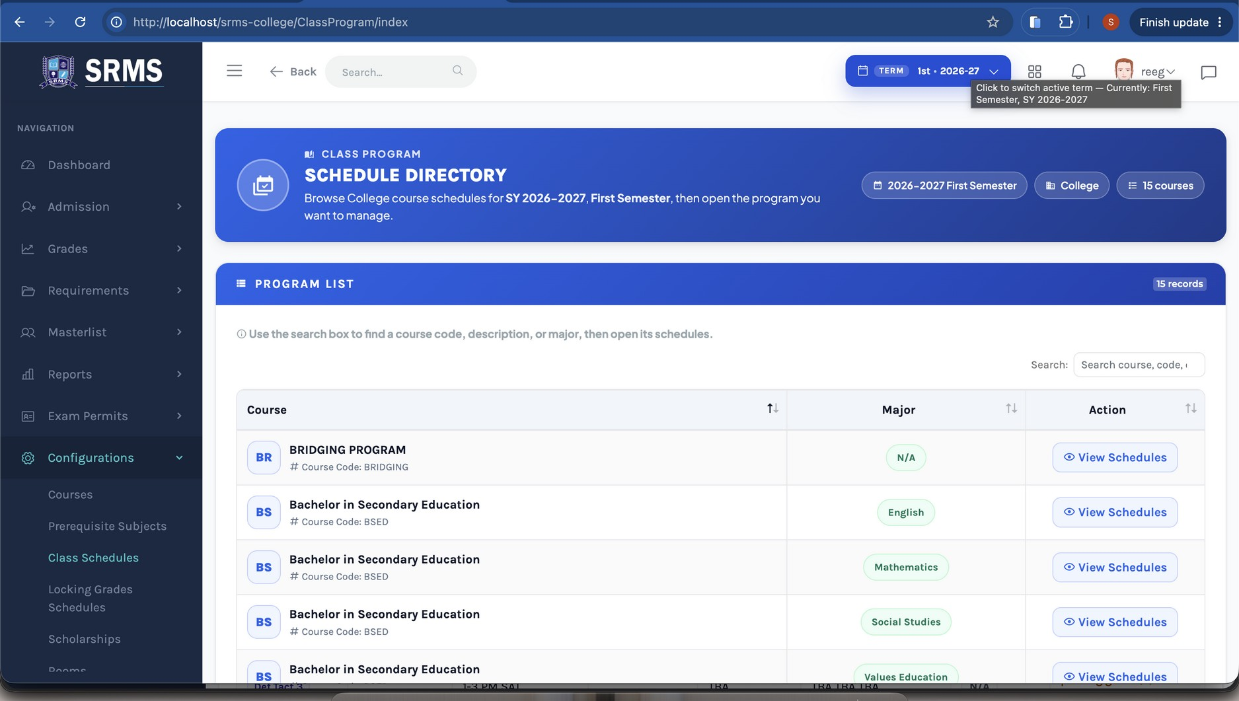Viewport: 1239px width, 701px height.
Task: Reload the page
Action: (80, 22)
